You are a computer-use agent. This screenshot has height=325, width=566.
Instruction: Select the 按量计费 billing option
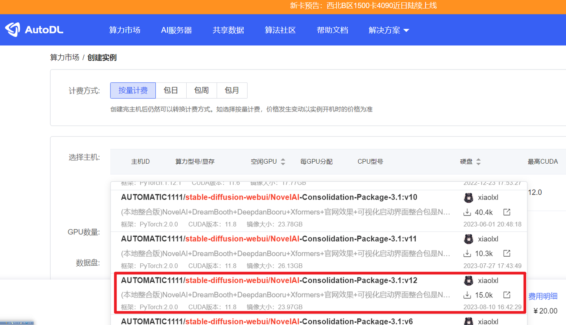(x=133, y=90)
